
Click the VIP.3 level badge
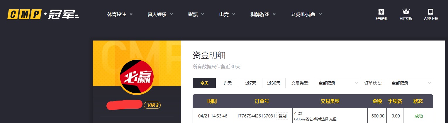(x=152, y=105)
